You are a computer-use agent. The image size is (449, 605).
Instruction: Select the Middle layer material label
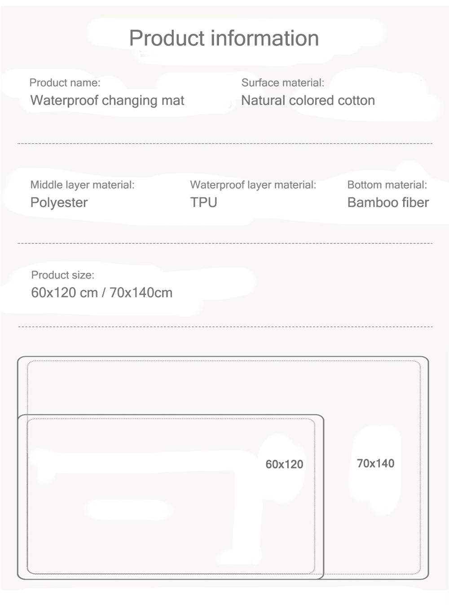coord(82,185)
